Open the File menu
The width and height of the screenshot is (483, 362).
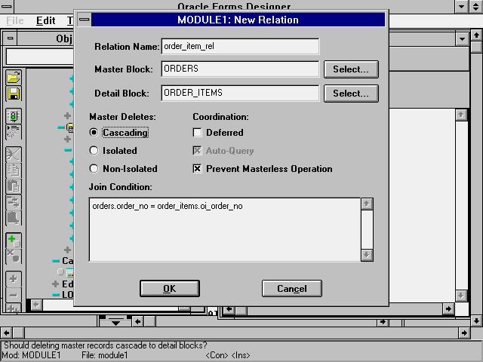pos(15,20)
